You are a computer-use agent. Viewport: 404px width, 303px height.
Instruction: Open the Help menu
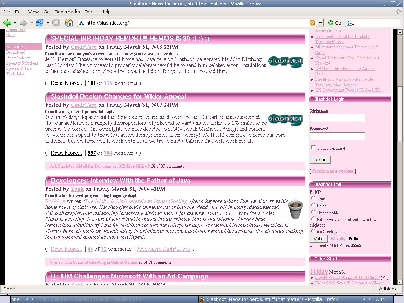(105, 12)
